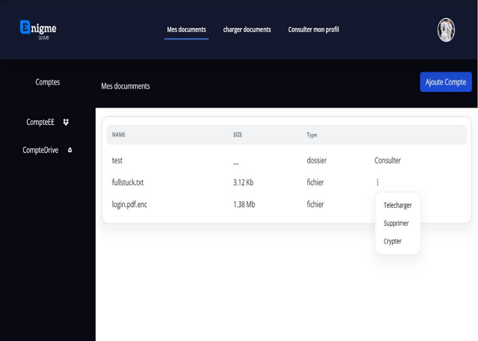
Task: Open the Consulter mon profil tab
Action: click(313, 30)
